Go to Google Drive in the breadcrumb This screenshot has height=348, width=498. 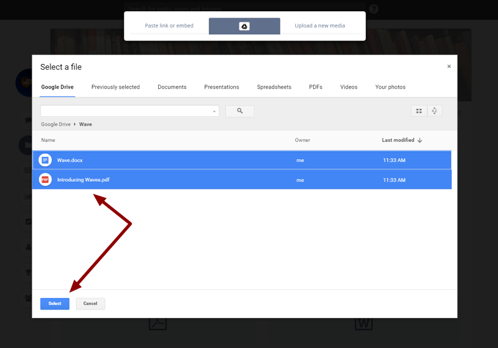55,124
